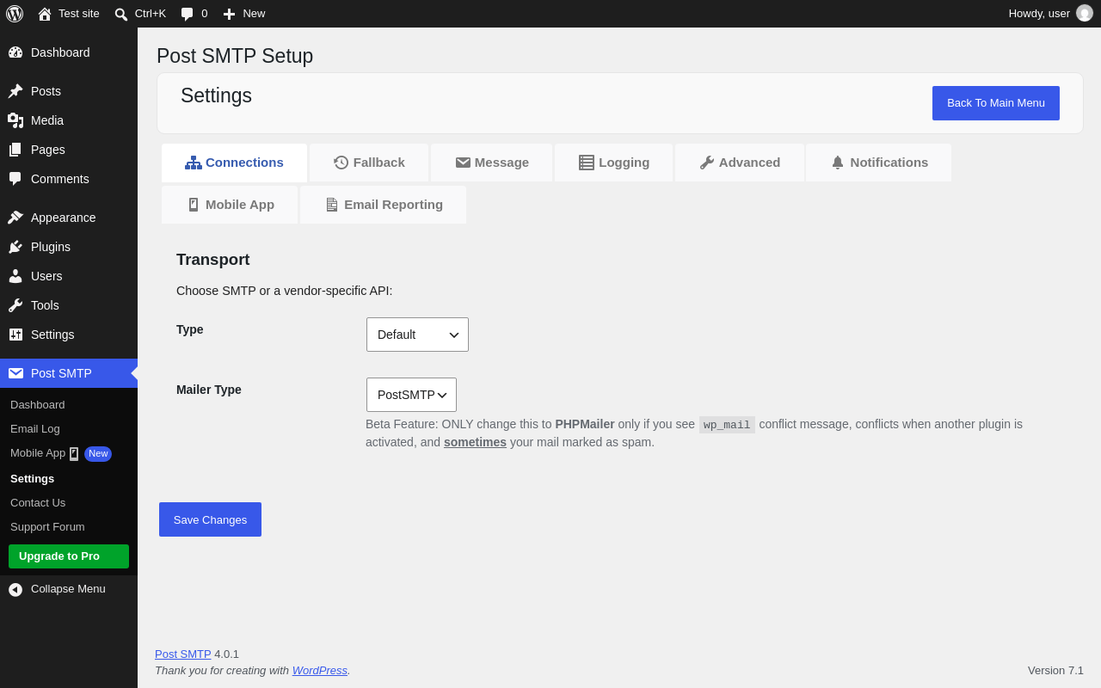Click the comments bubble icon in admin bar

188,14
